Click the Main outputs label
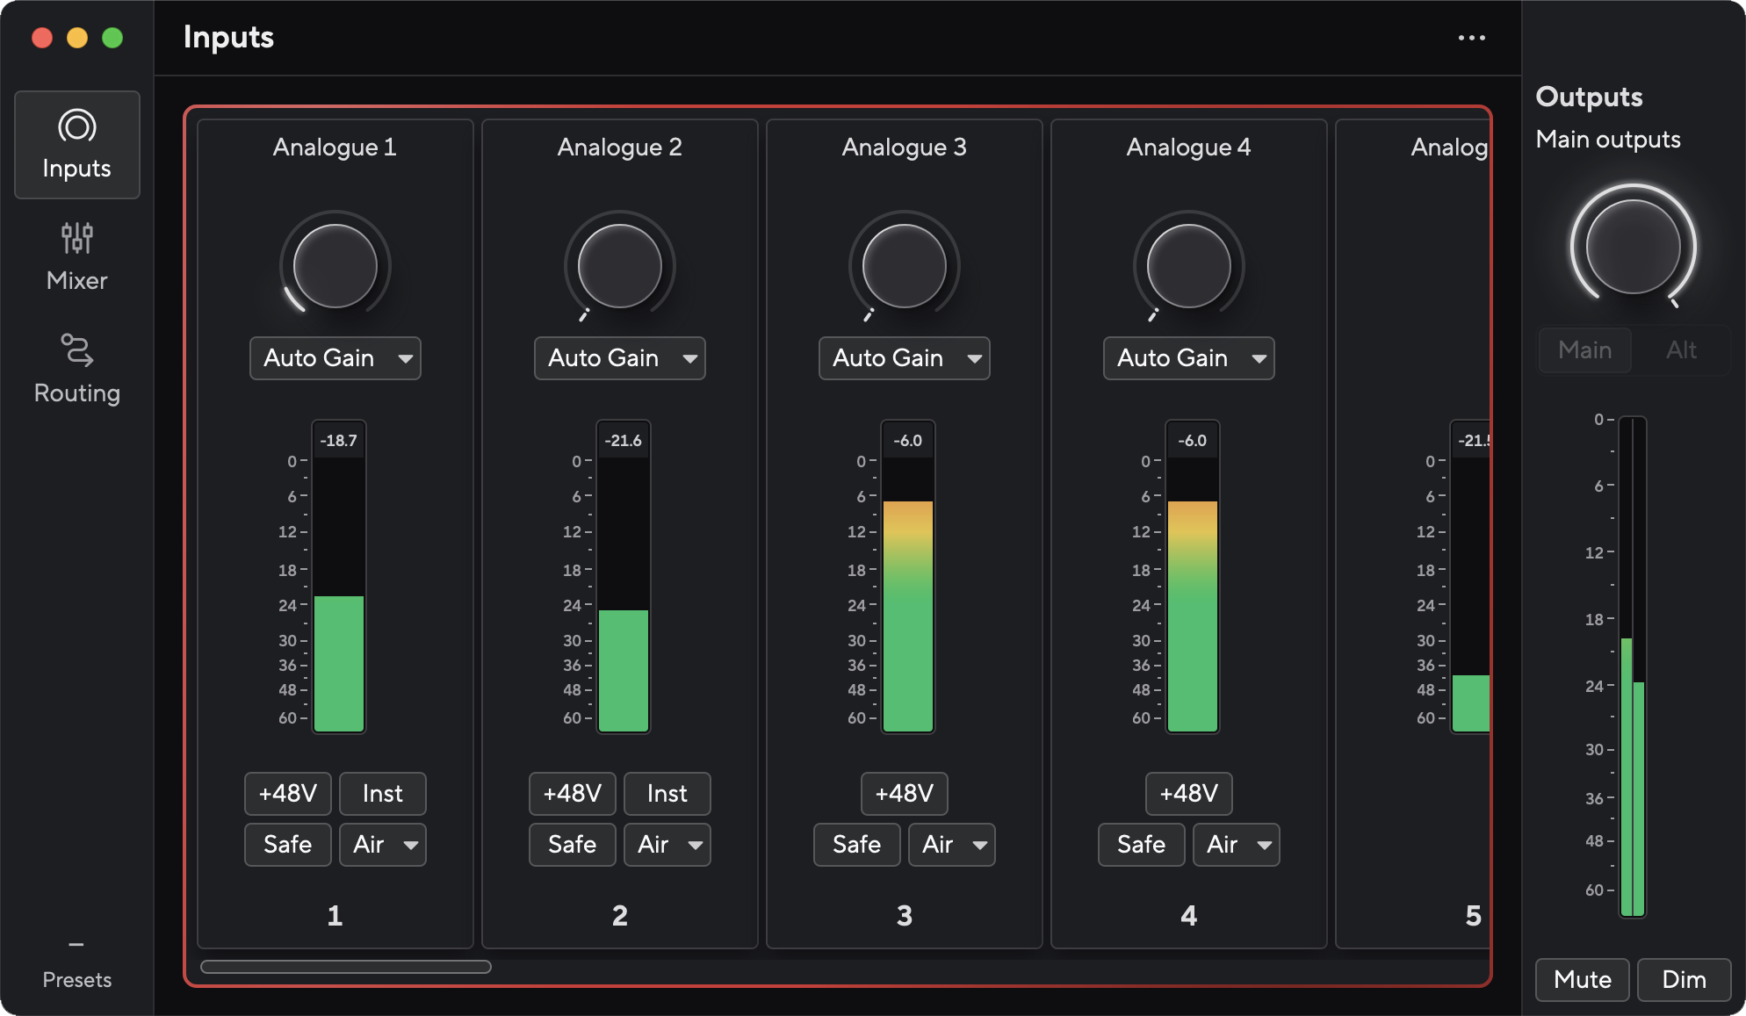This screenshot has height=1016, width=1746. click(1608, 140)
